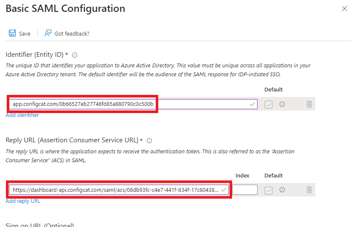Click info icon beside Reply URL heading
Viewport: 353px width, 227px height.
[x=149, y=141]
